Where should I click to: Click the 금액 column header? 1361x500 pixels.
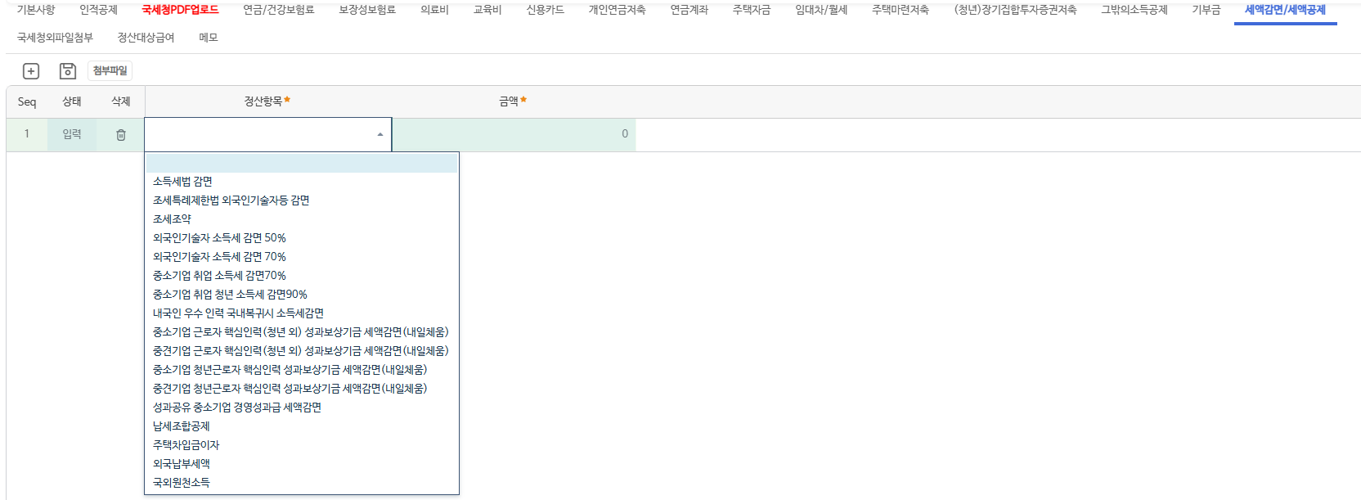[513, 101]
